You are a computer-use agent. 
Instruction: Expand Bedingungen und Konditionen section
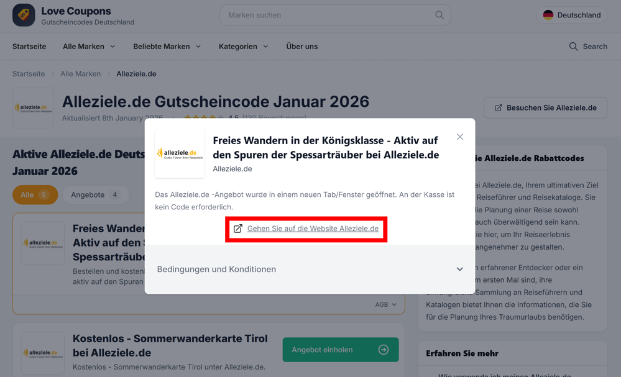[310, 269]
